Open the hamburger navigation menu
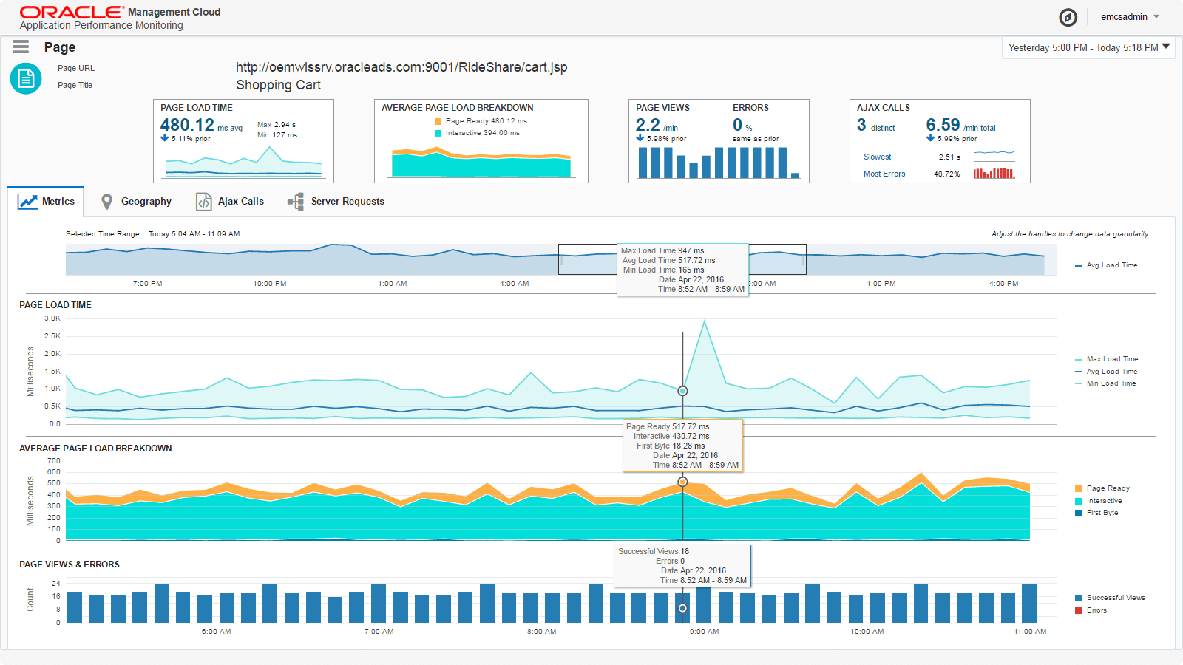 coord(21,47)
